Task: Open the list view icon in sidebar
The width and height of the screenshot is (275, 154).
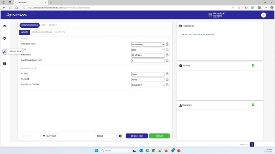Action: (x=5, y=64)
